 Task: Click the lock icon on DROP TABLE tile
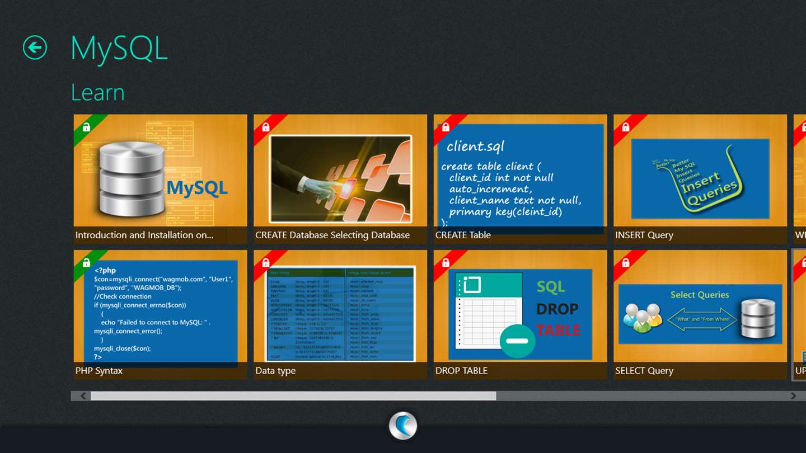(x=446, y=263)
